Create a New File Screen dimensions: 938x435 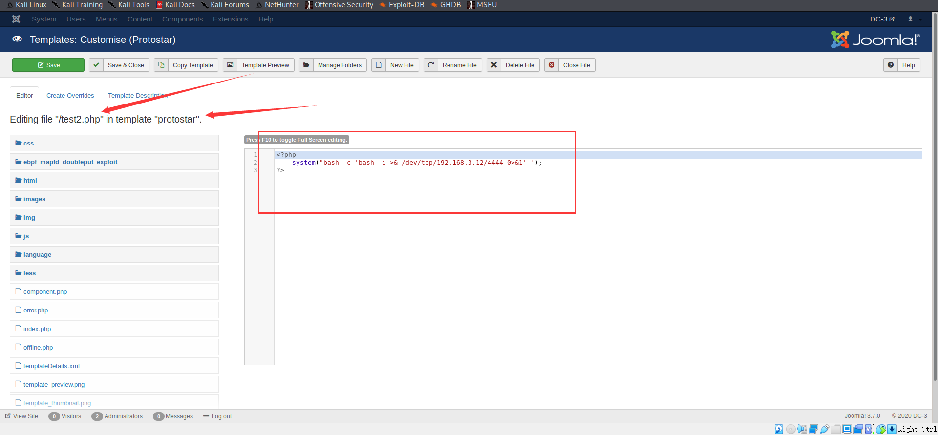pos(395,65)
